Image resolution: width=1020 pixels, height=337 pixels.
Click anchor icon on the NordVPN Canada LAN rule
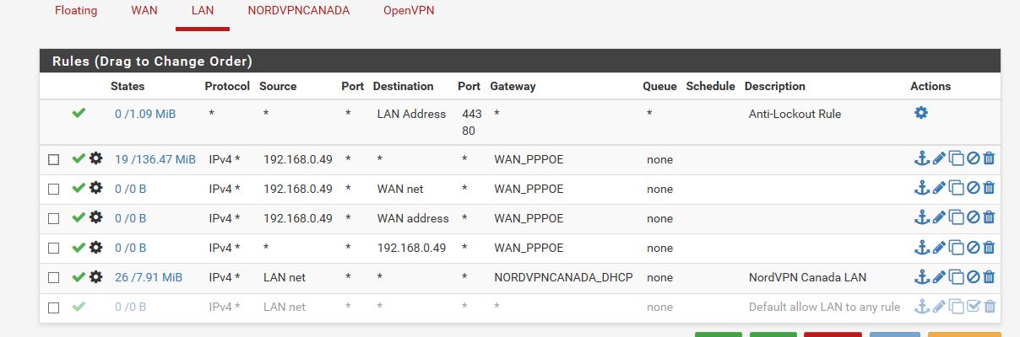tap(922, 277)
